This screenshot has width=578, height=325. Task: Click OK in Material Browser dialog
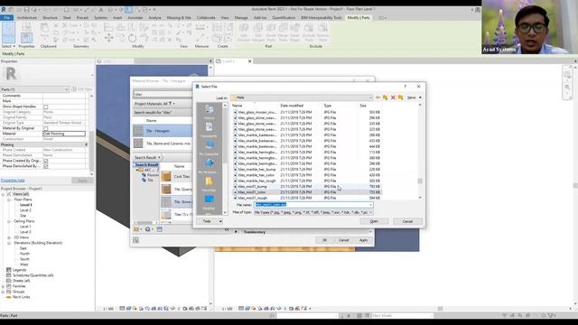pyautogui.click(x=324, y=240)
